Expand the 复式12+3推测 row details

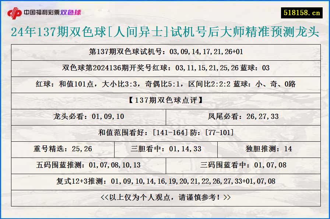[x=165, y=181]
